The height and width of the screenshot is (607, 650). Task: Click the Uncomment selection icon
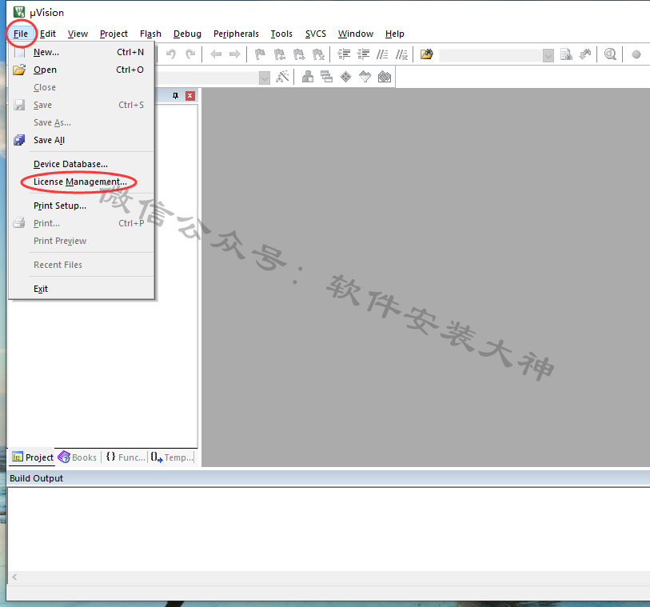[x=401, y=54]
